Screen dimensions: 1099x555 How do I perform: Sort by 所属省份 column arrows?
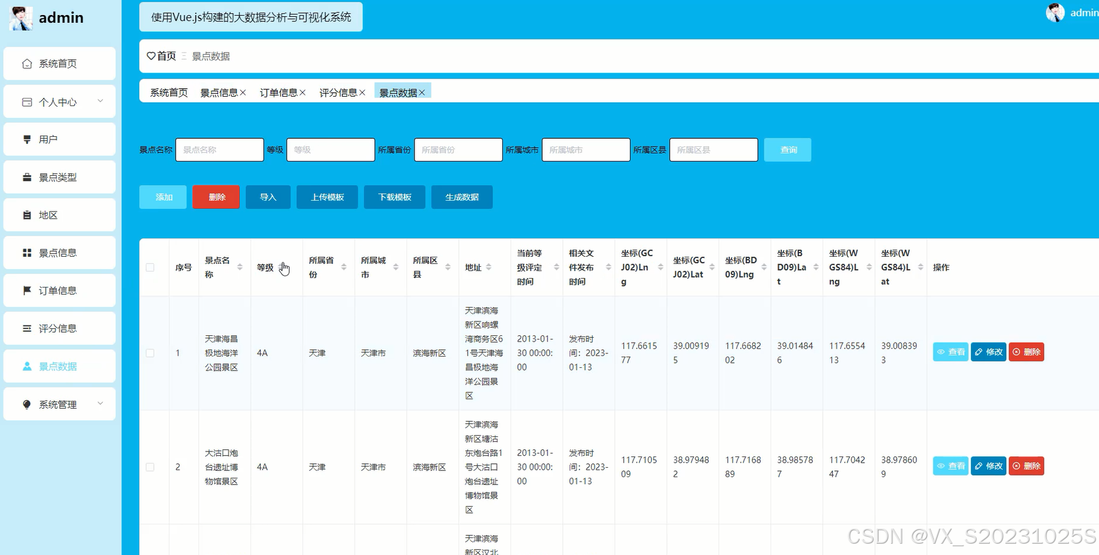point(344,267)
